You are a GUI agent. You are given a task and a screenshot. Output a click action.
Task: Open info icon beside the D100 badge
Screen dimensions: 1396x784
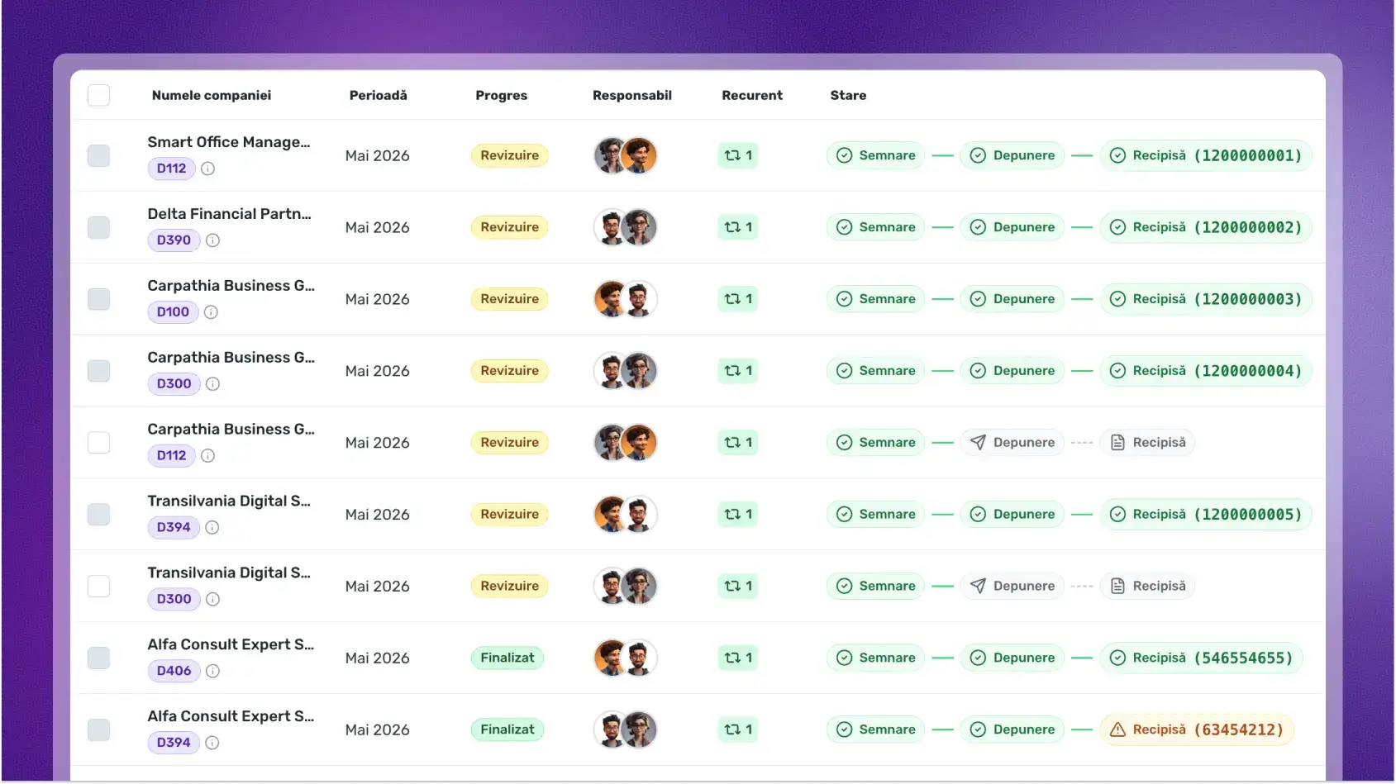[211, 312]
